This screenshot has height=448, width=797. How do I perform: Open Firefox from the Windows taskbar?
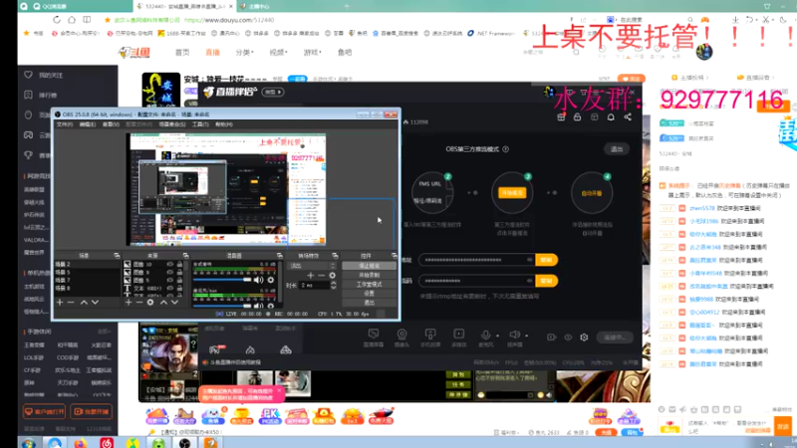pyautogui.click(x=80, y=443)
